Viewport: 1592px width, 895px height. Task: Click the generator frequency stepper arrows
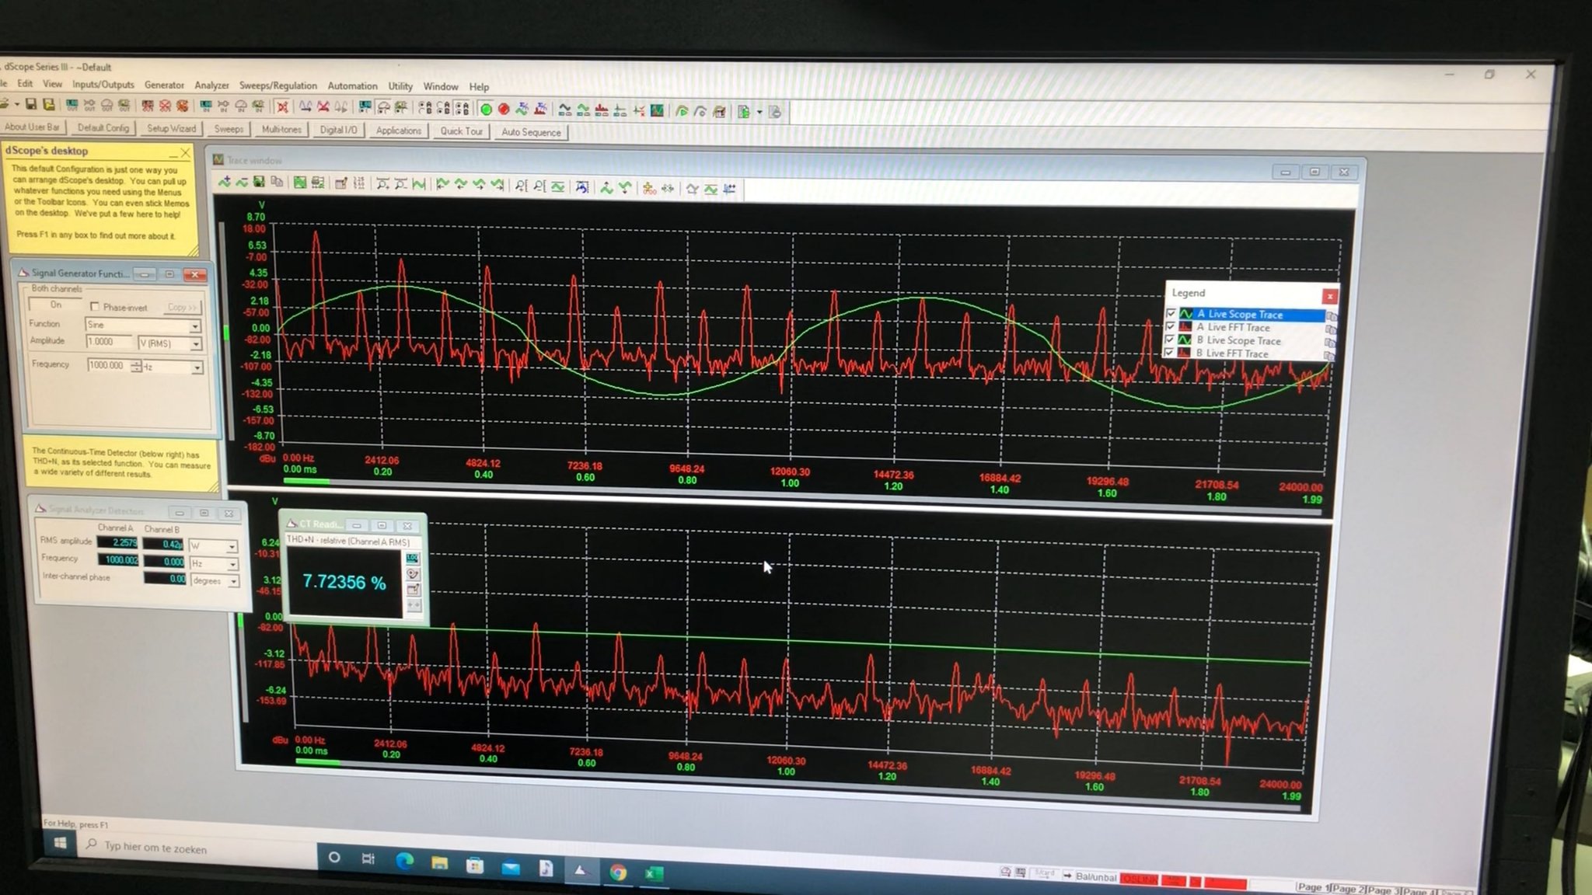point(136,366)
